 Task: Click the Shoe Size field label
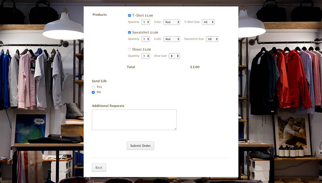(x=160, y=56)
